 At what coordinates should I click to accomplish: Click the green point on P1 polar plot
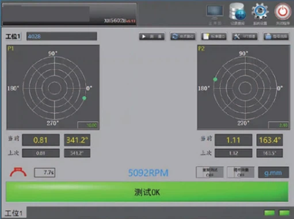[84, 98]
